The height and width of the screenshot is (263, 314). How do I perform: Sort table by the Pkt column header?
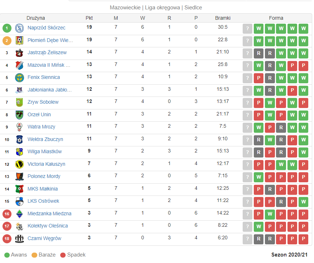coord(89,18)
